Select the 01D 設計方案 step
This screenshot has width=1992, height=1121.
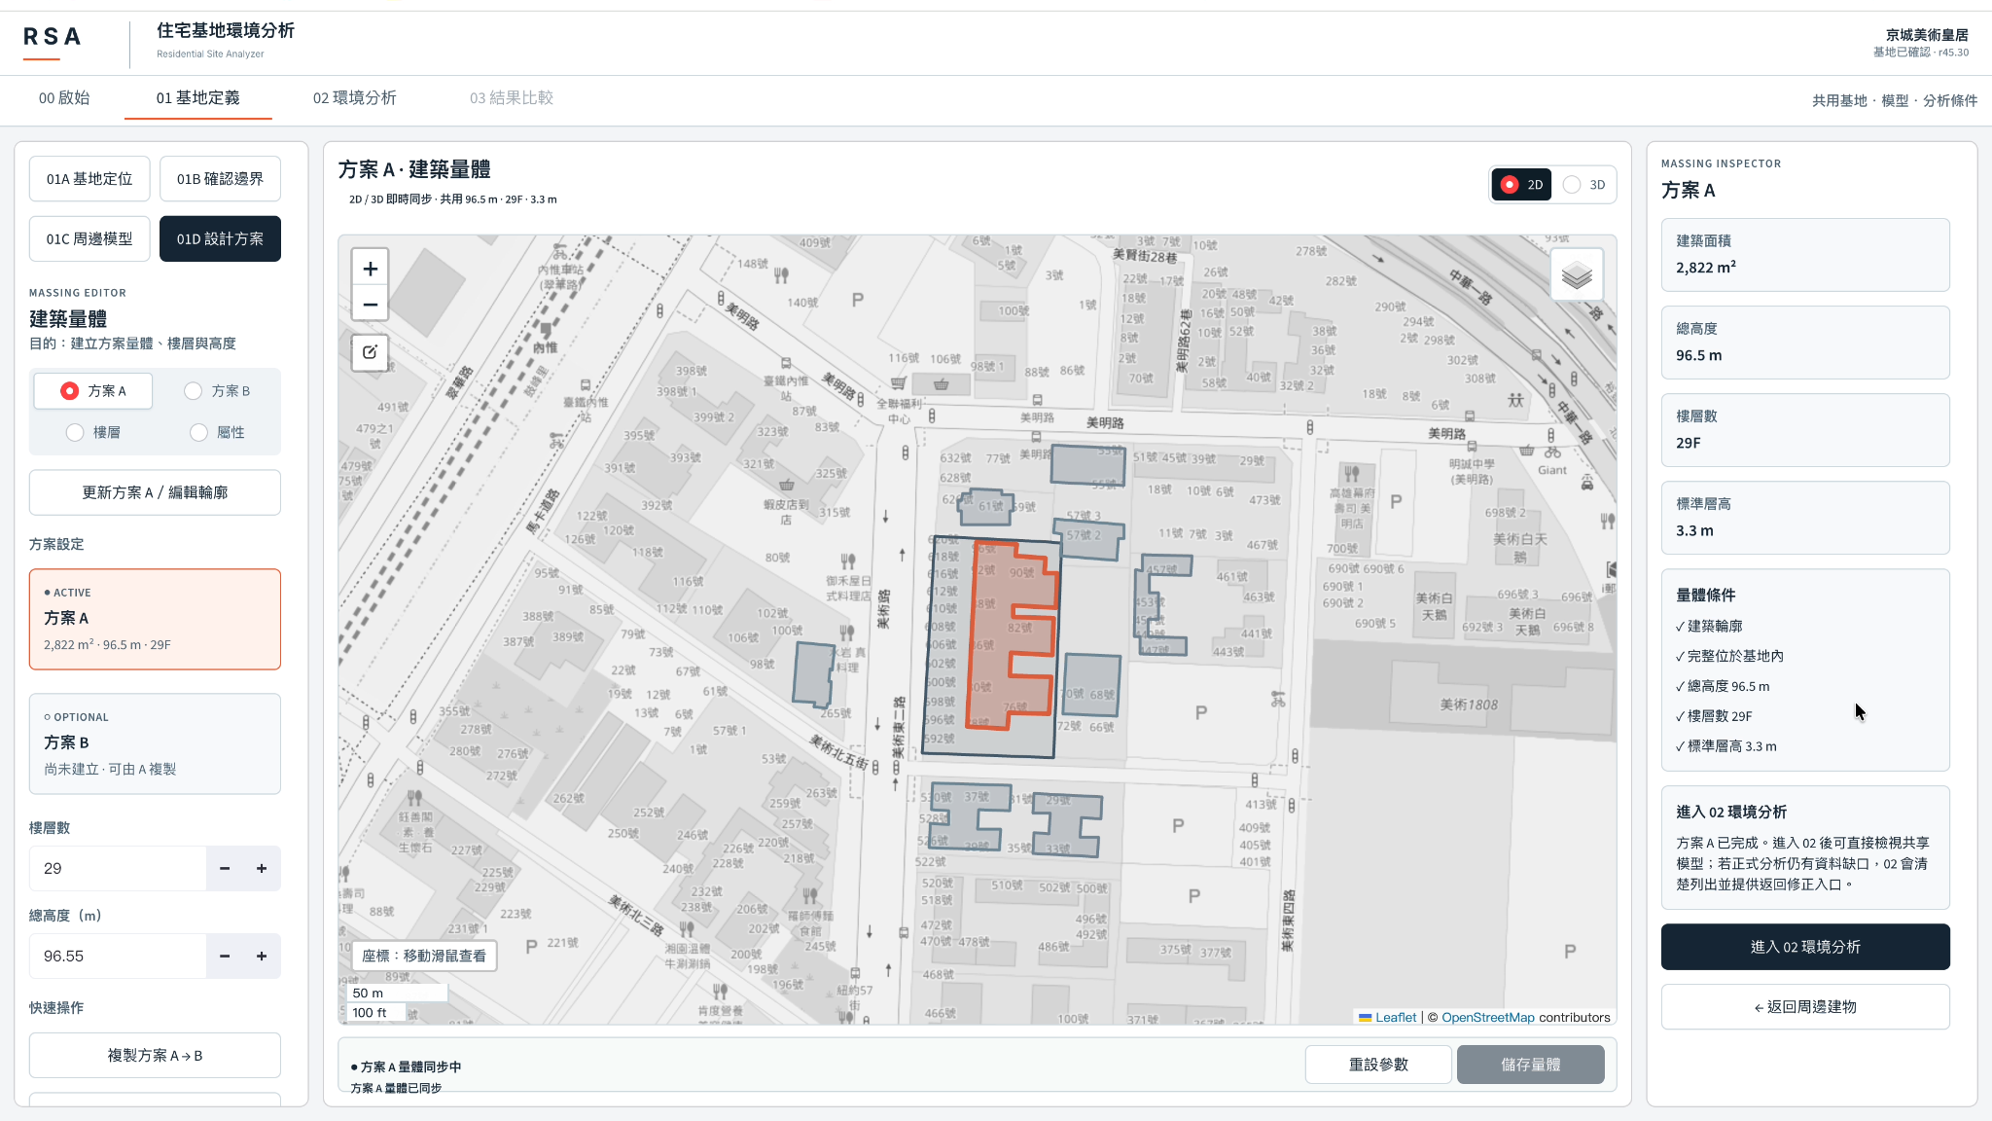click(220, 239)
